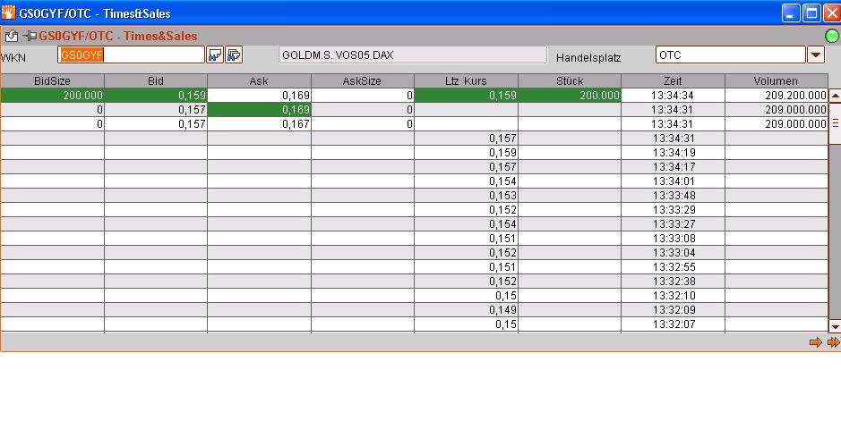
Task: Click the AskSize column header
Action: click(363, 81)
